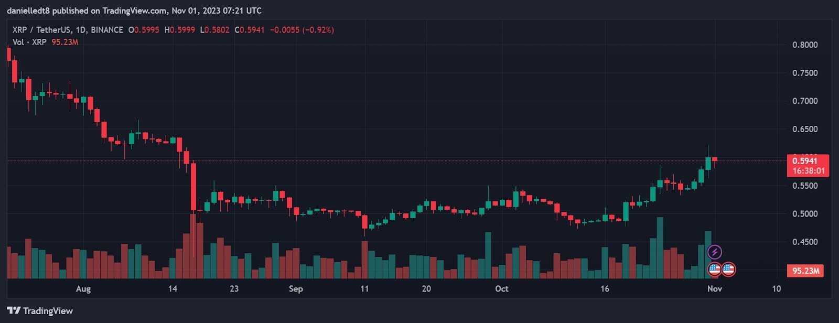Click the red 0.5941 current price label
This screenshot has height=323, width=839.
pyautogui.click(x=805, y=161)
